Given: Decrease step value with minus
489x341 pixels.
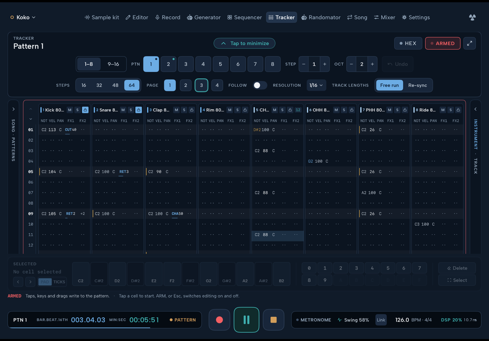Looking at the screenshot, I should (304, 64).
